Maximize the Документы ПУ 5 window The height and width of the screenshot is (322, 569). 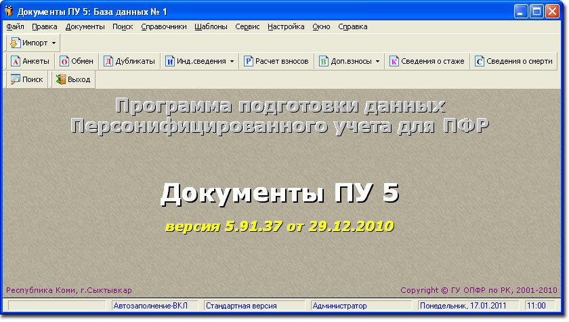[x=536, y=12]
